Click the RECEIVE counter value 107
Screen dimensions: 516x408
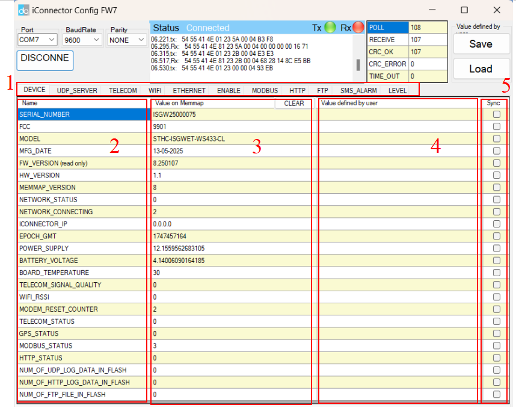[428, 40]
